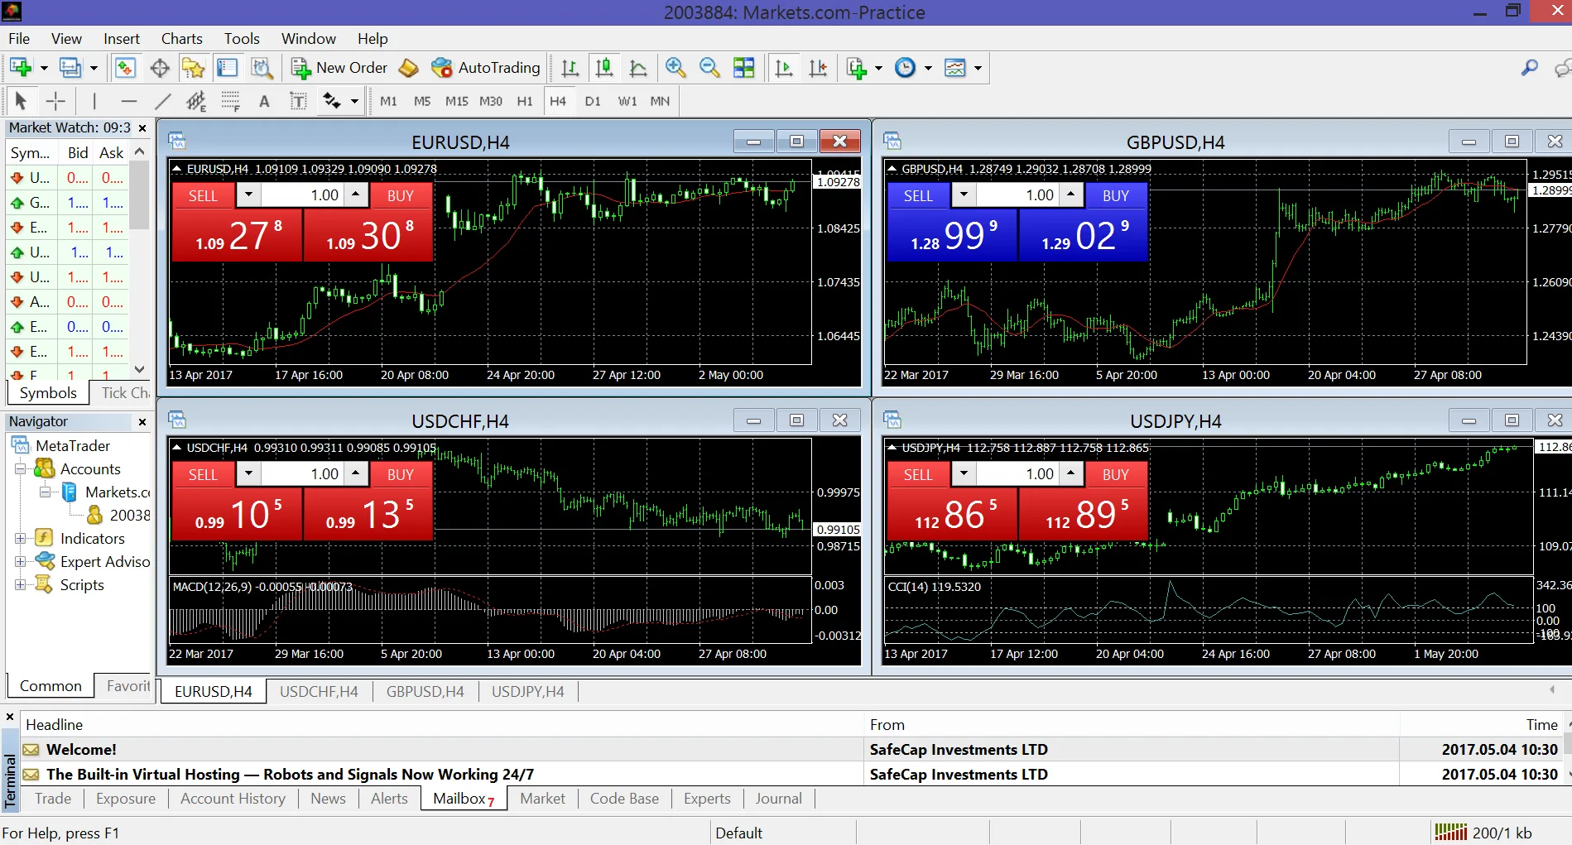Toggle chart auto scroll icon

[x=784, y=68]
